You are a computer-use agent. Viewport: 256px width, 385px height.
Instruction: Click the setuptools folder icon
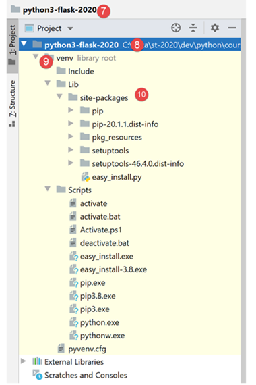85,150
